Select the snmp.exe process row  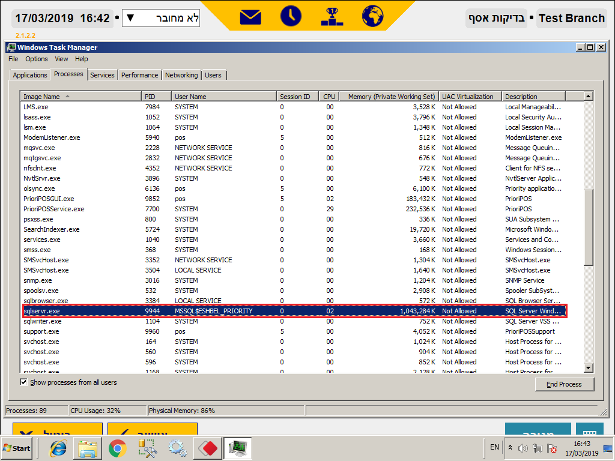tap(293, 280)
